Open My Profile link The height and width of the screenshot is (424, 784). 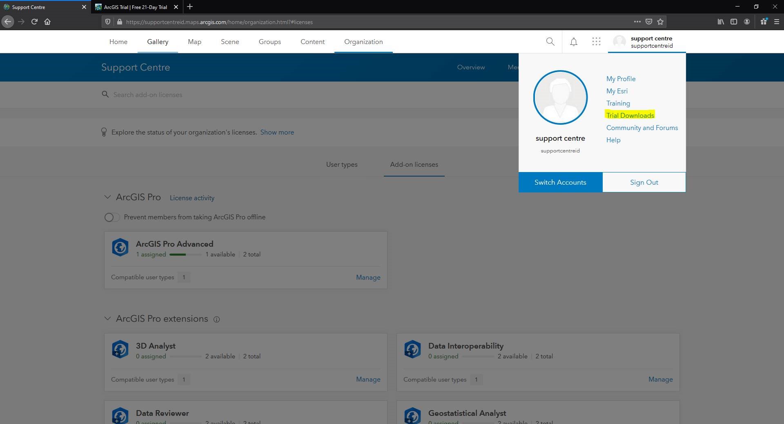click(621, 79)
